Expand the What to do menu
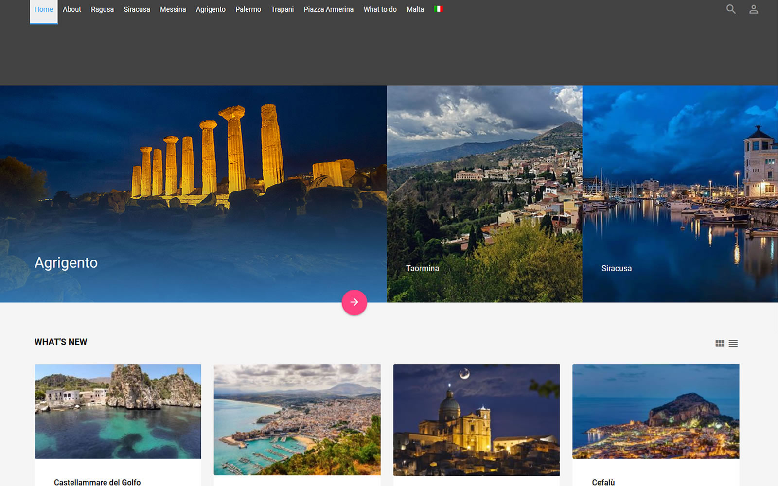 [x=380, y=10]
